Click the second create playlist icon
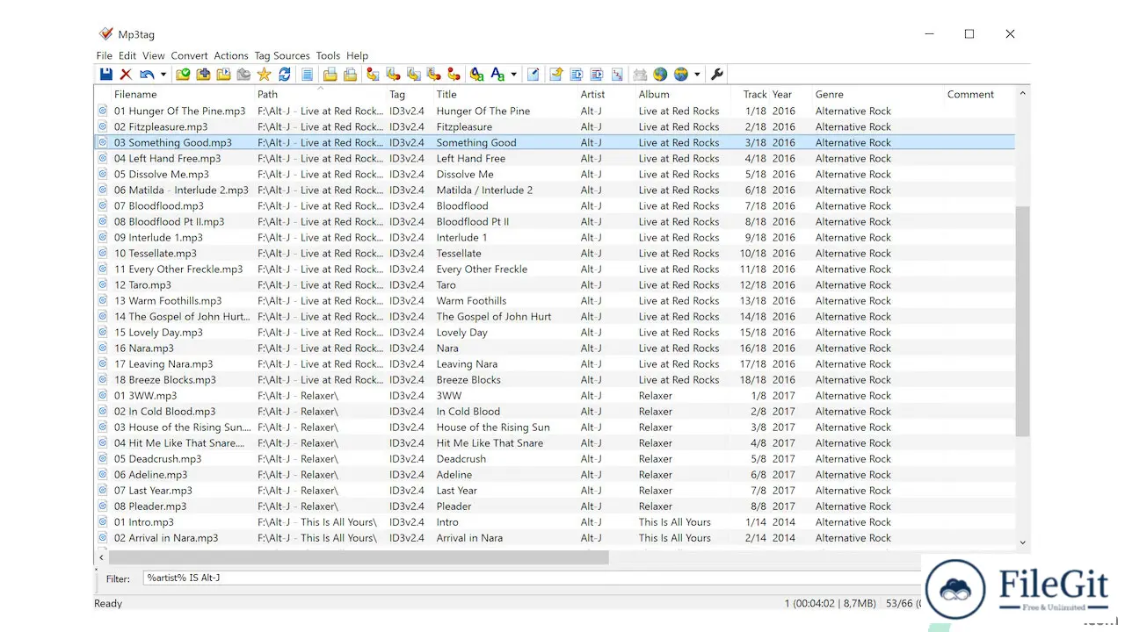1125x632 pixels. click(x=350, y=75)
